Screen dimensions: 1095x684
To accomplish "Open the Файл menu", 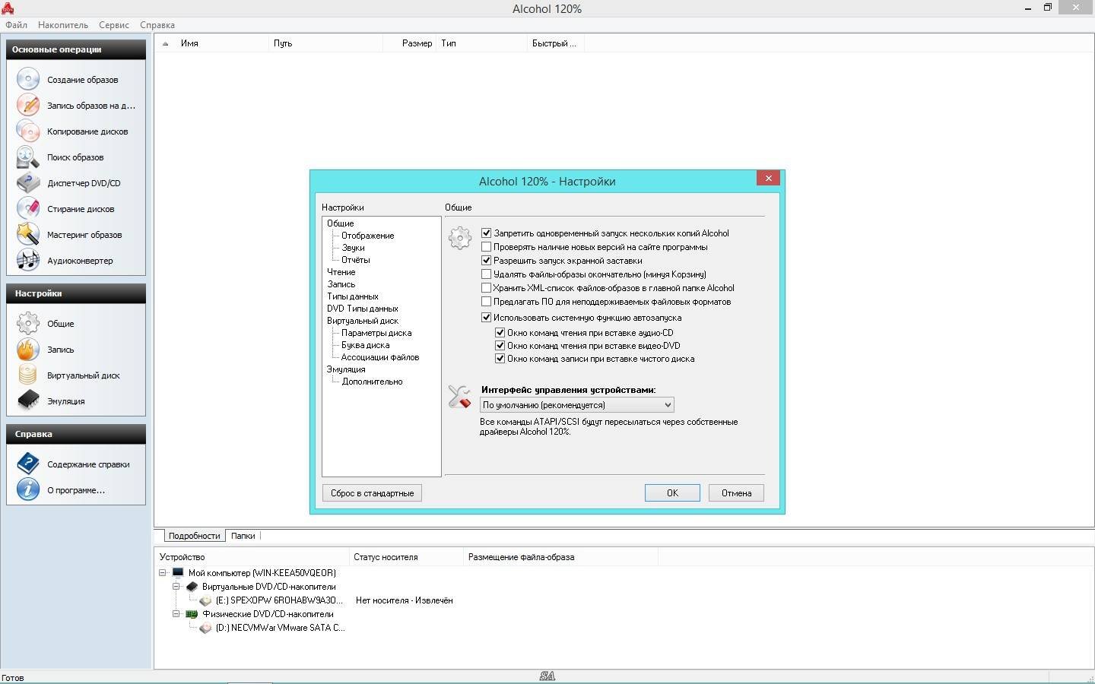I will [x=16, y=25].
